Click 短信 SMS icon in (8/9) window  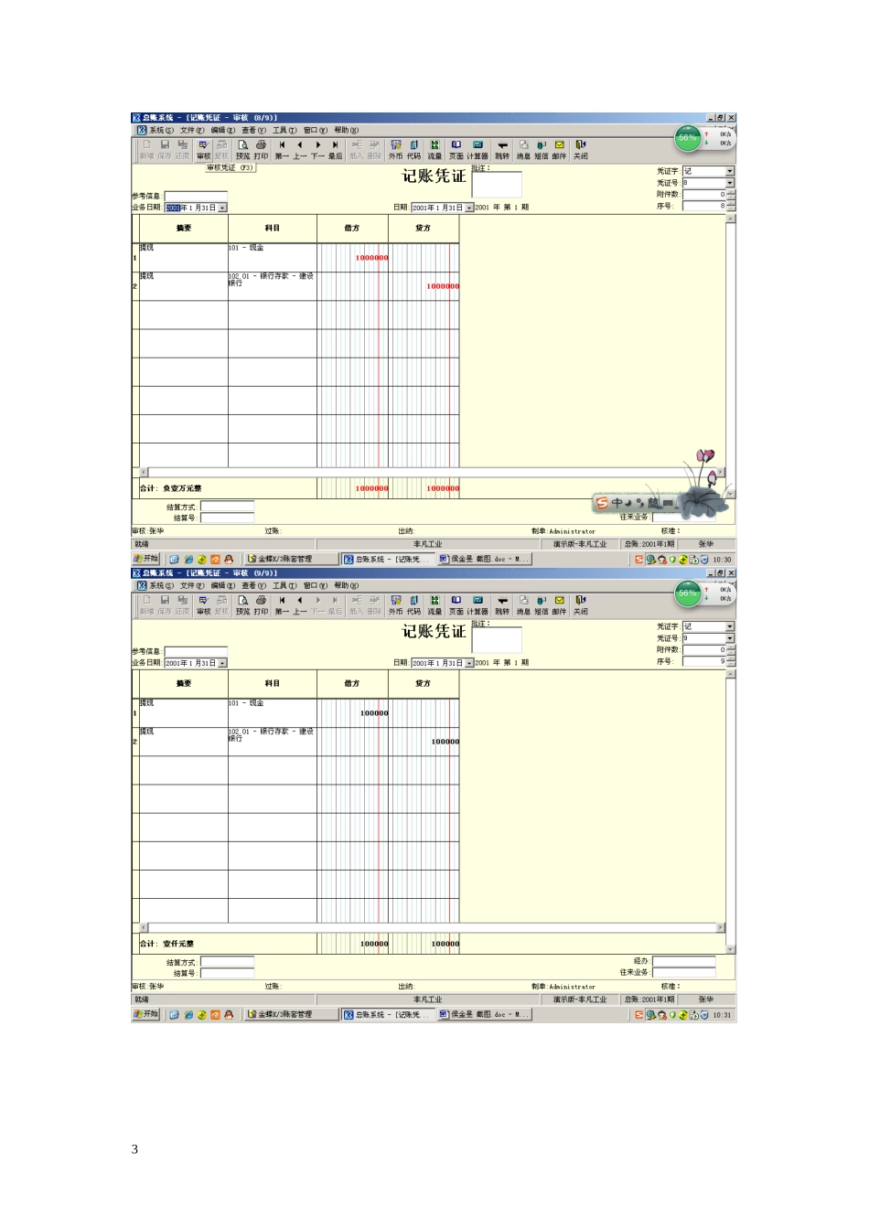coord(542,150)
